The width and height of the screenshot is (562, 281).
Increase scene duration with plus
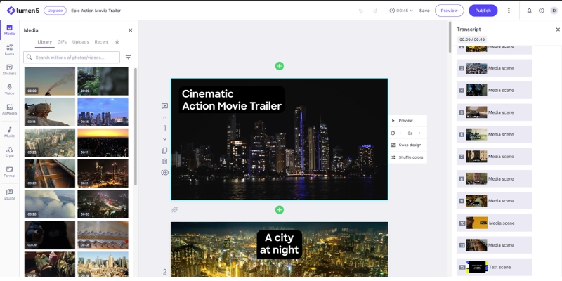(419, 133)
